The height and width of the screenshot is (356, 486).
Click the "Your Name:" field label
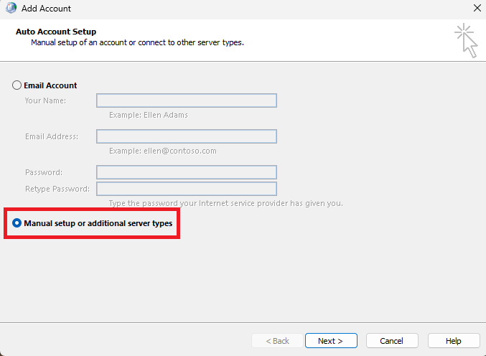(x=45, y=100)
